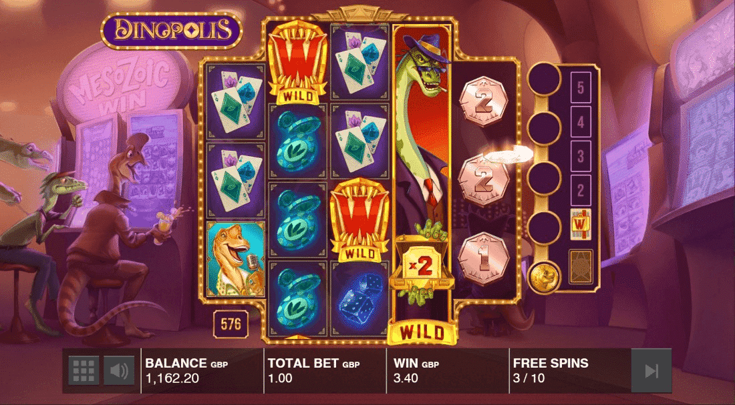Click the 576 ways counter box
The image size is (735, 405).
(x=231, y=324)
